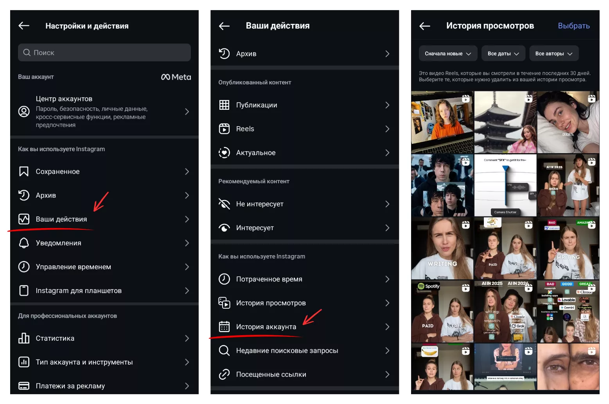Click the Сохраненное bookmark icon
Viewport: 609px width, 404px height.
pos(23,171)
